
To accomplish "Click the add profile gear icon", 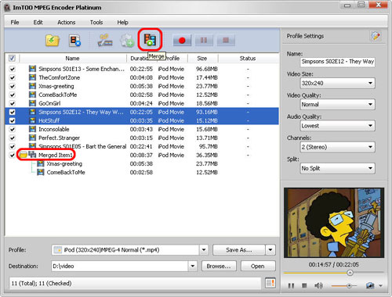I will pyautogui.click(x=127, y=41).
